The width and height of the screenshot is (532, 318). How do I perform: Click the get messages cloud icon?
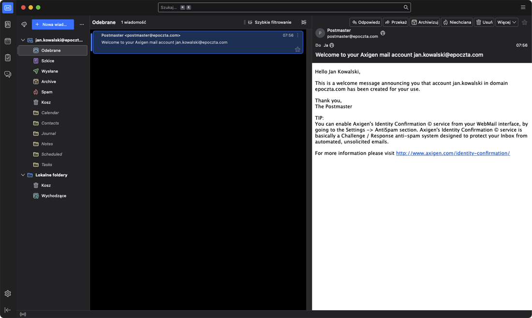point(24,24)
